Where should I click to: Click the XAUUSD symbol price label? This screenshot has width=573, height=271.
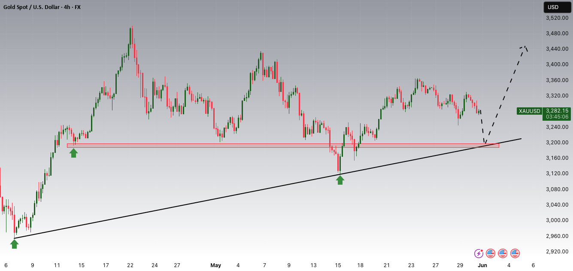[530, 111]
